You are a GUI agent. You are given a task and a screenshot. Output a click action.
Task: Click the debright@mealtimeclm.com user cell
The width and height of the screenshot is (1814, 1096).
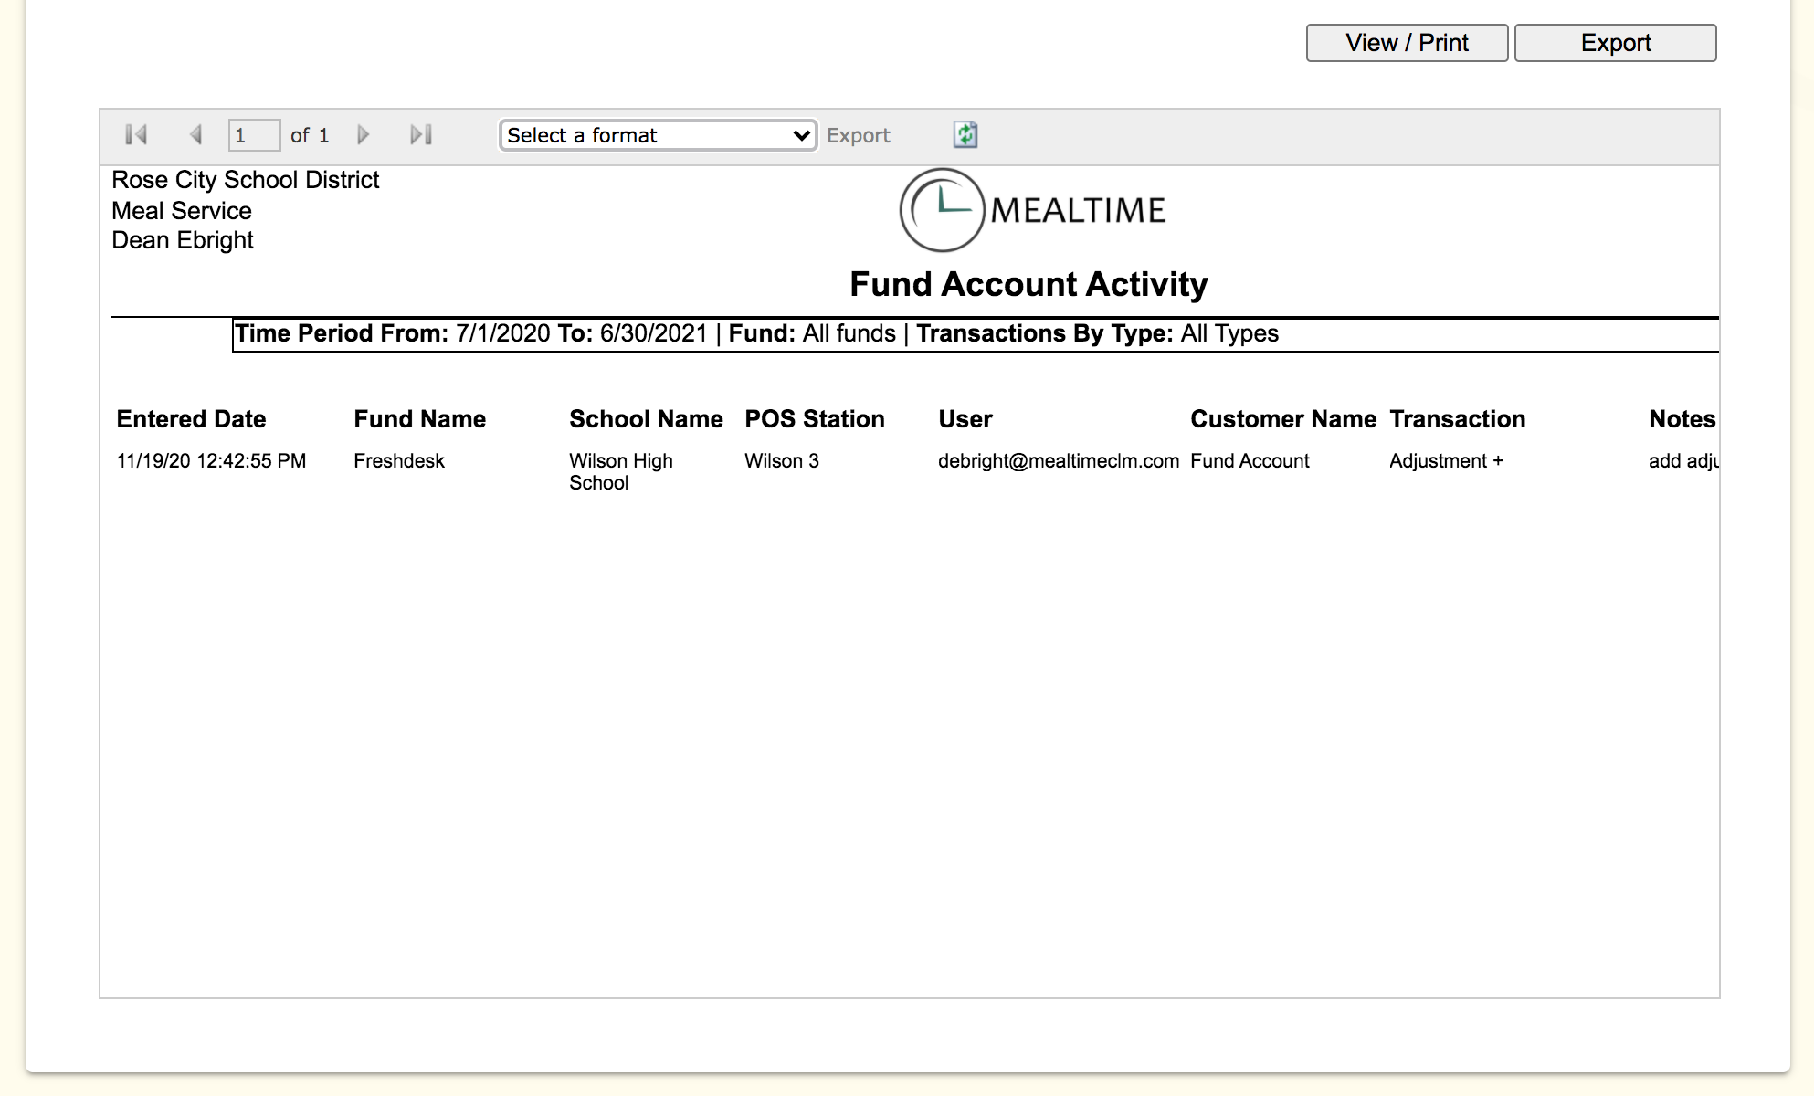click(x=1058, y=461)
